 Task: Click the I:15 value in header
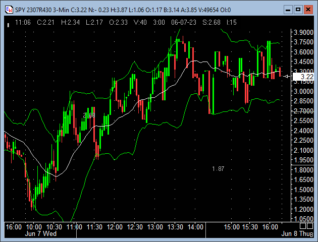(x=232, y=22)
